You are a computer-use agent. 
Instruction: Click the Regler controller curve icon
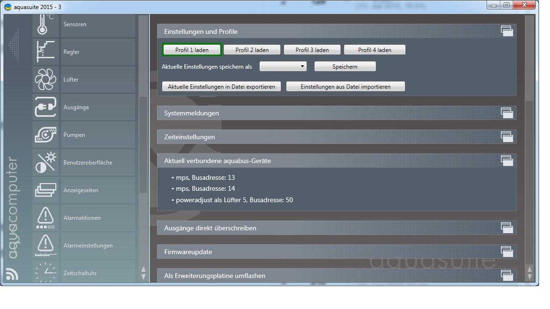coord(46,52)
